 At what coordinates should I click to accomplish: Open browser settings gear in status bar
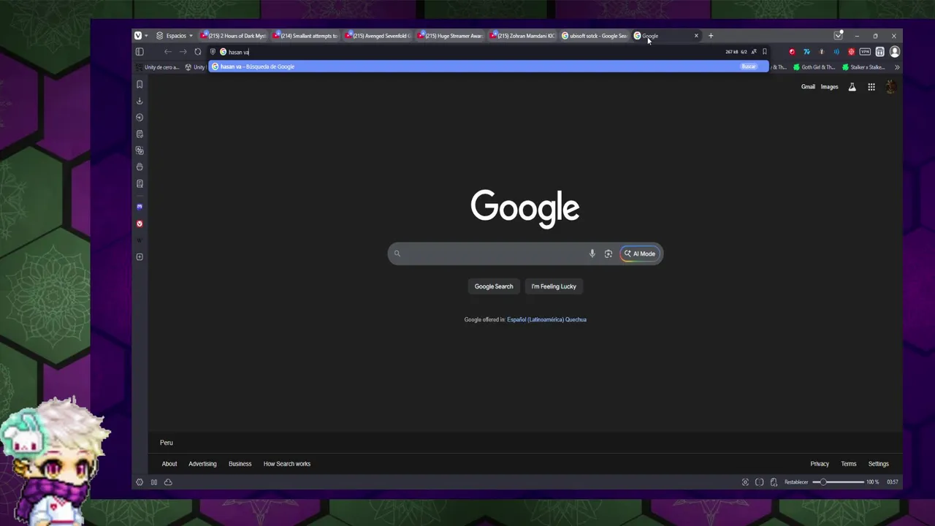coord(140,482)
